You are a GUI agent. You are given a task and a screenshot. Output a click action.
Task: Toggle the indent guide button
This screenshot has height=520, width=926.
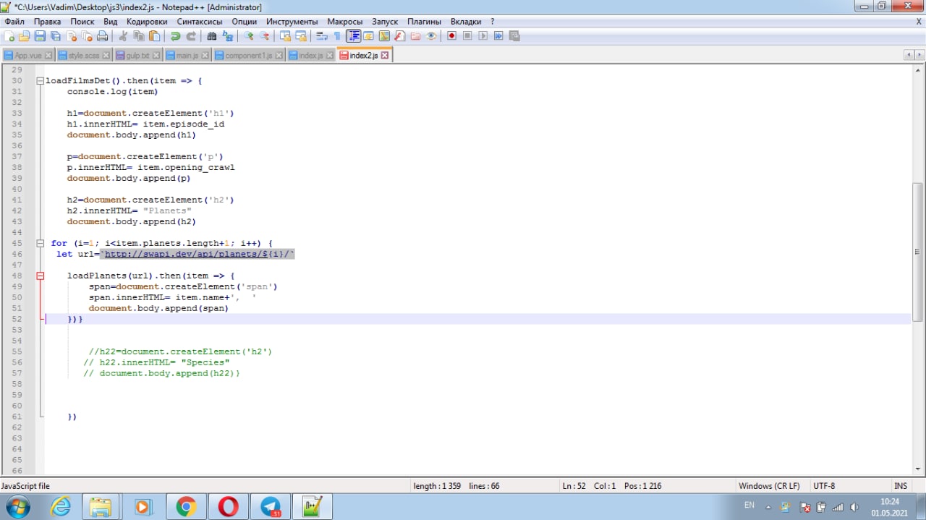pyautogui.click(x=354, y=35)
